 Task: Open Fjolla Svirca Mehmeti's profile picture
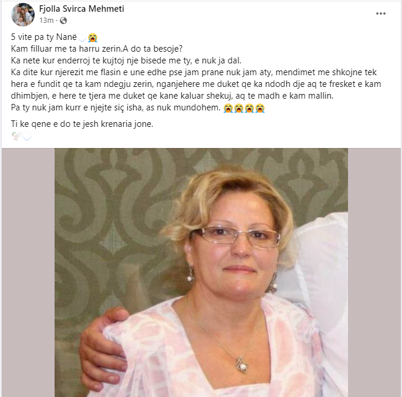(x=23, y=15)
